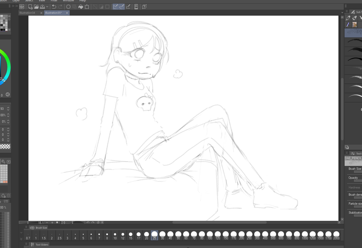
Task: Reset the canvas rotation
Action: click(98, 223)
